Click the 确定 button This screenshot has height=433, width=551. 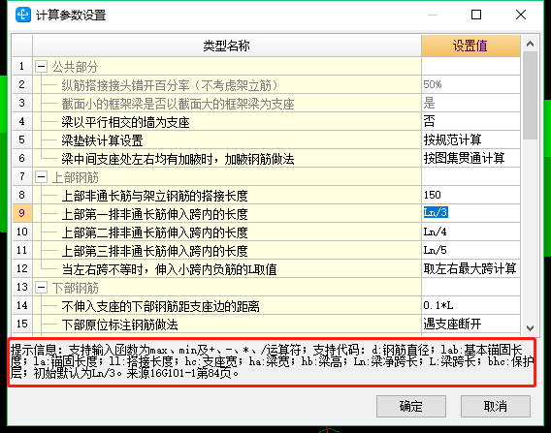coord(410,406)
